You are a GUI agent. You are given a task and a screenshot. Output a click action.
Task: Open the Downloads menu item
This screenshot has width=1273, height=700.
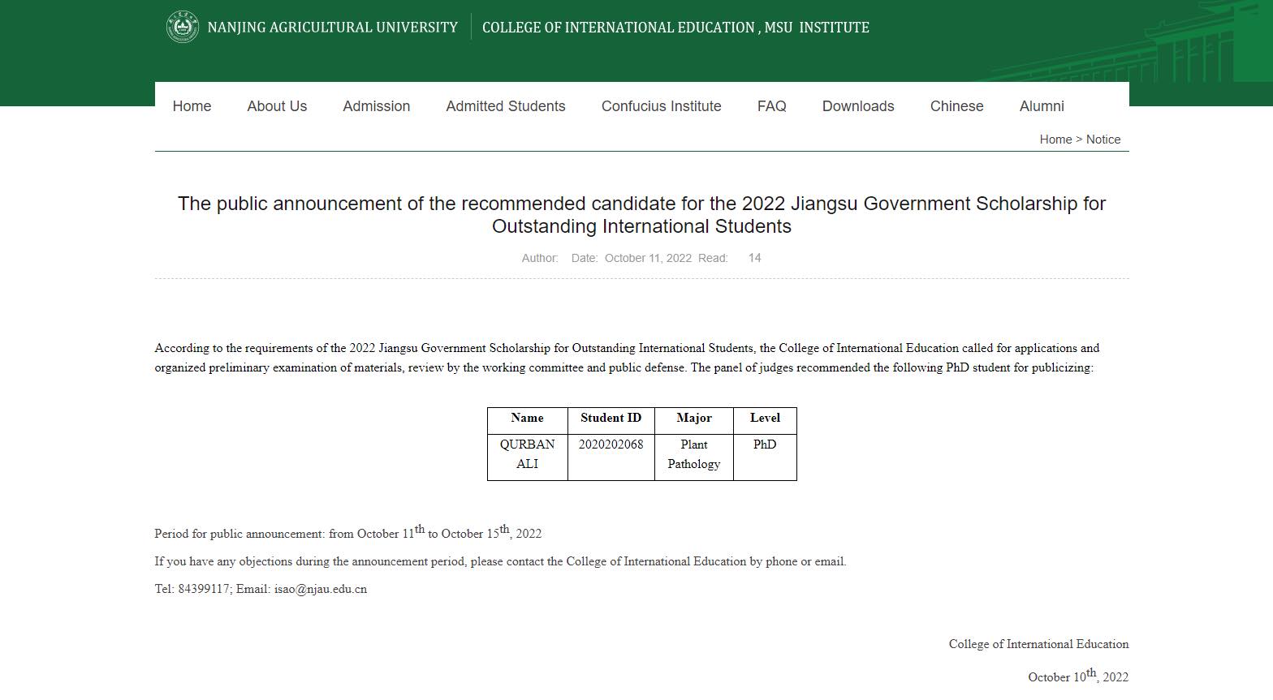click(858, 106)
